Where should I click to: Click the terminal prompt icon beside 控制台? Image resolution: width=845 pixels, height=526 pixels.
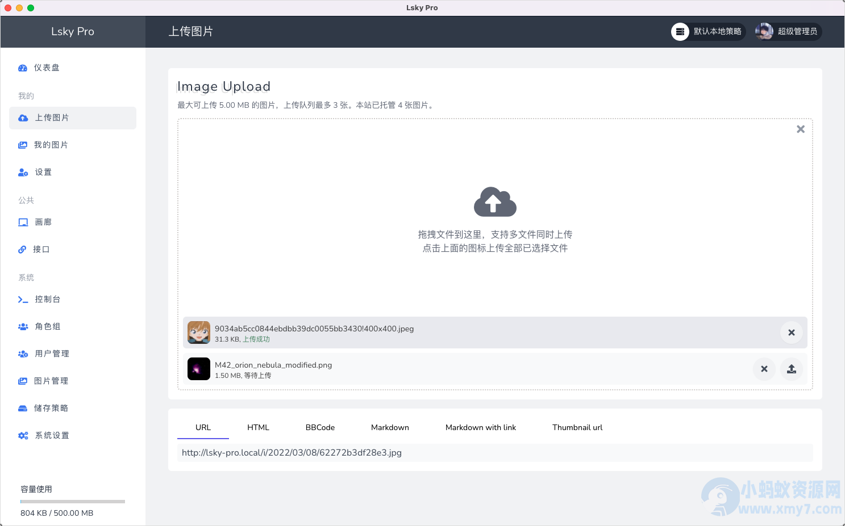coord(23,300)
